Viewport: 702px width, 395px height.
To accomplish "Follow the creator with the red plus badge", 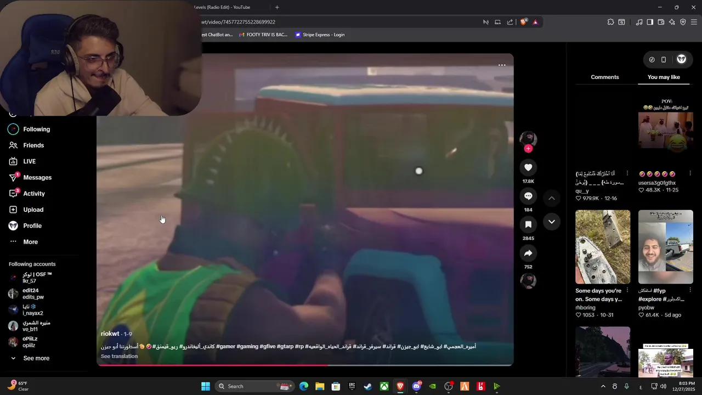I will point(528,149).
